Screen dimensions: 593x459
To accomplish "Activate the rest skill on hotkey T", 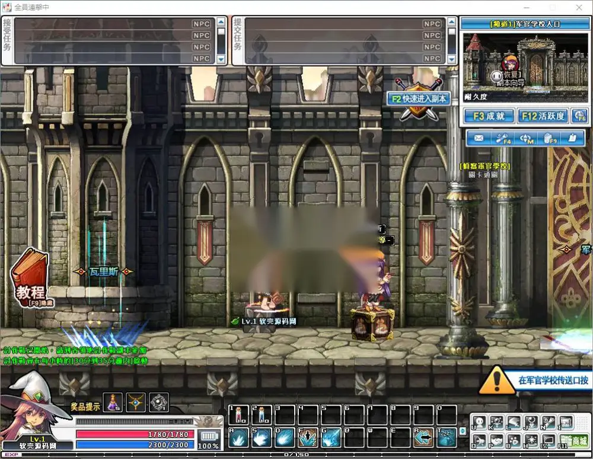I will (447, 438).
